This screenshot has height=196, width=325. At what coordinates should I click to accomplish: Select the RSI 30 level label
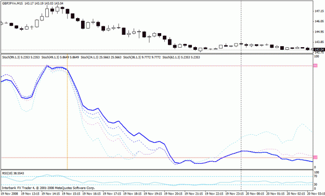(316, 185)
